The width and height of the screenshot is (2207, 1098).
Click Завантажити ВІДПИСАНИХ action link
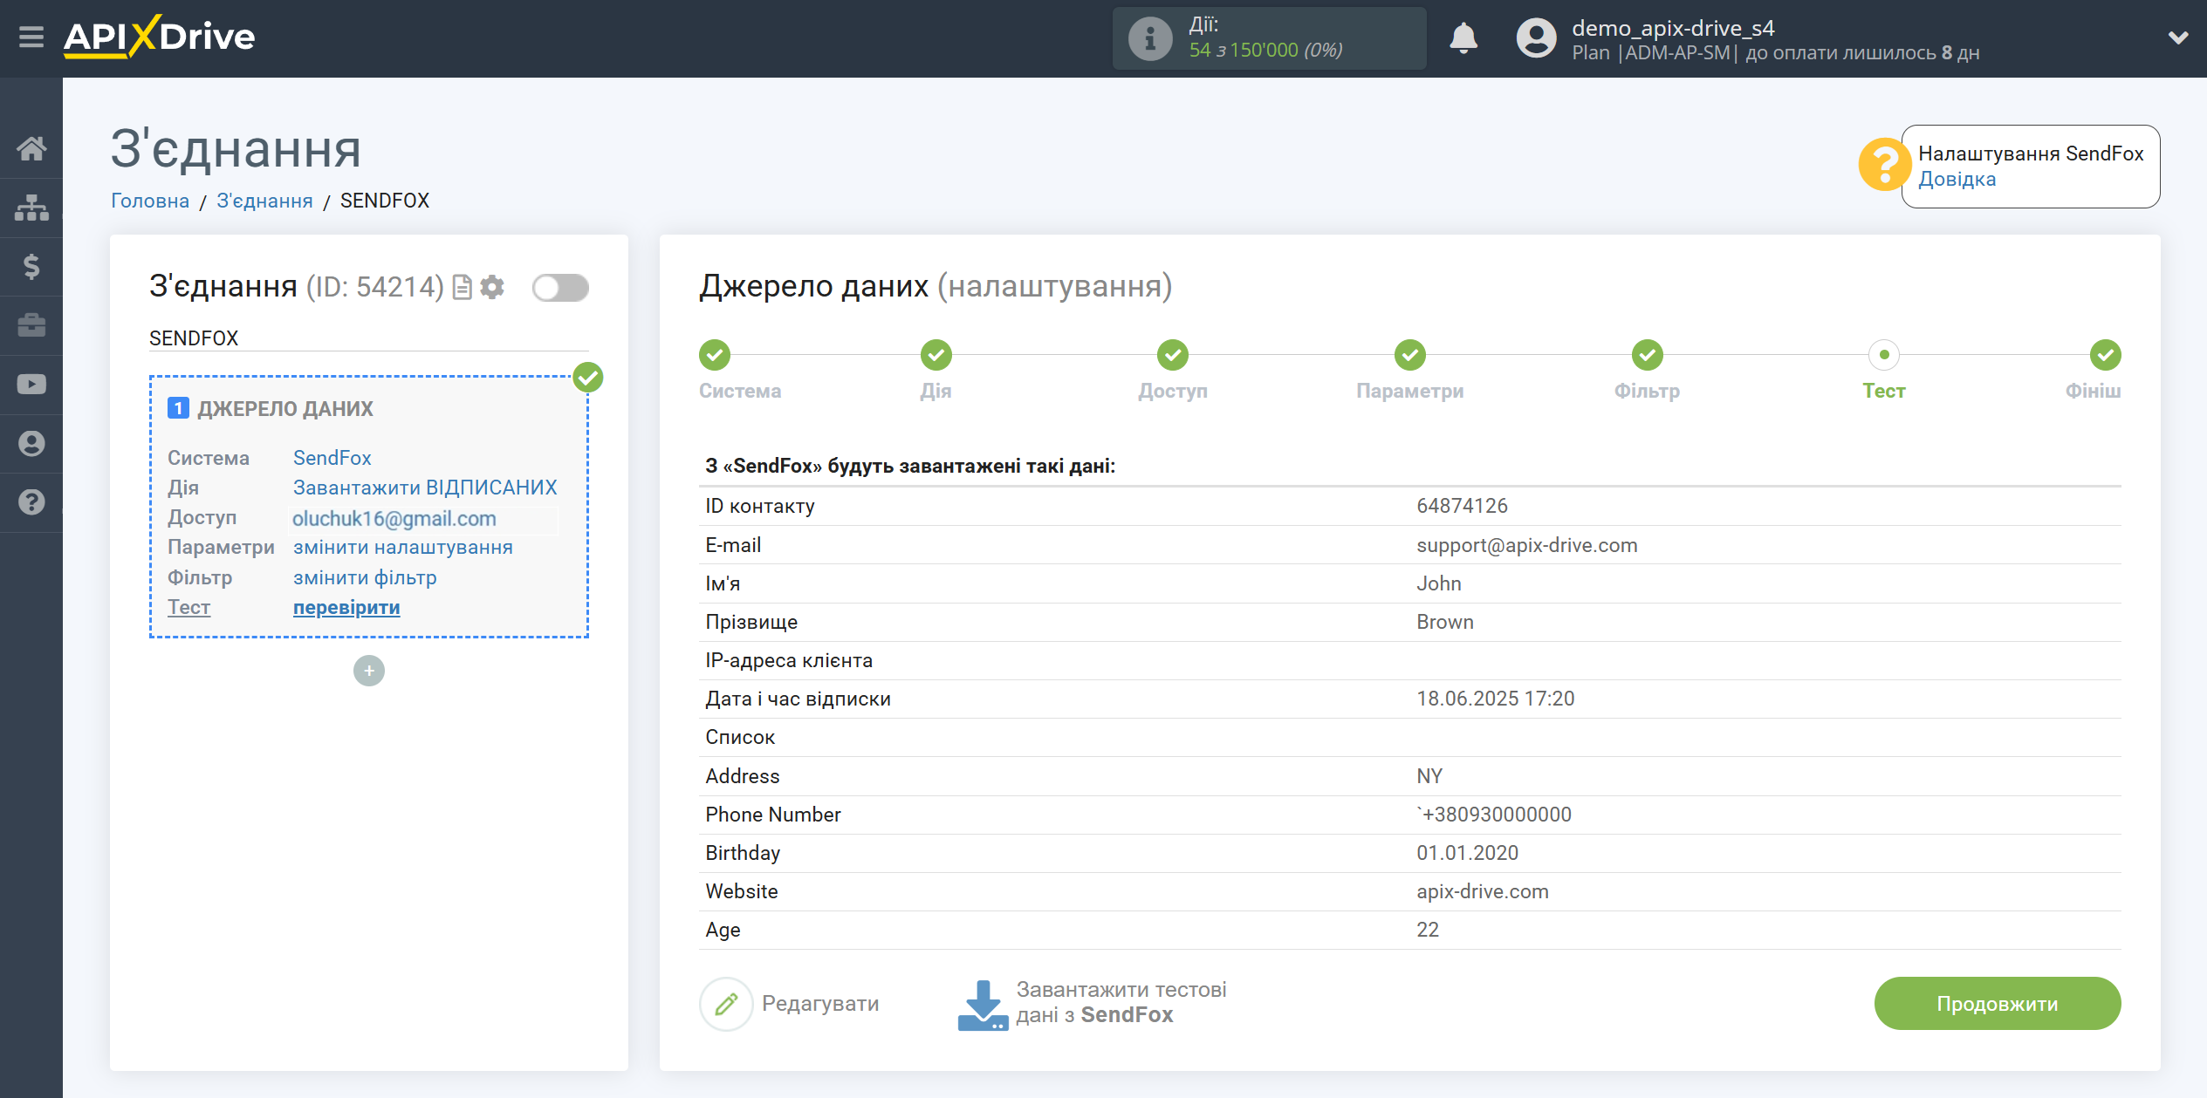tap(425, 488)
